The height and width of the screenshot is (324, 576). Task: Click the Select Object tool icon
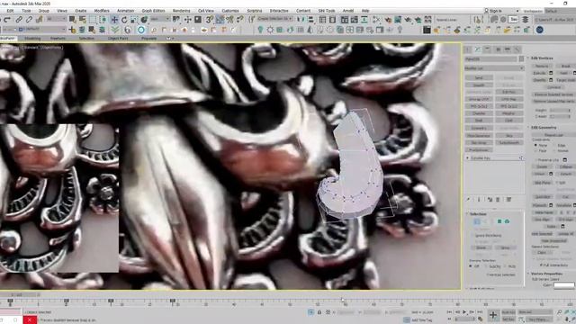point(72,20)
